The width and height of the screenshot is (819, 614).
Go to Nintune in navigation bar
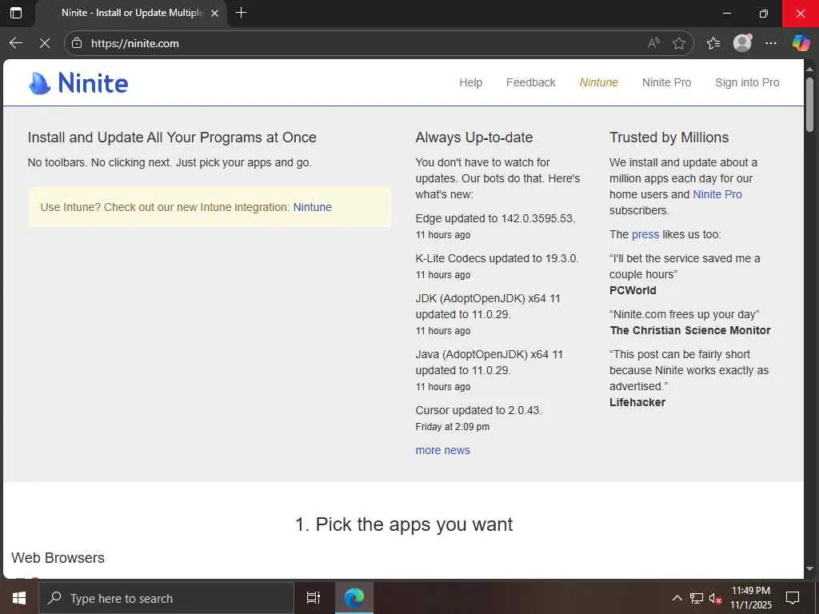(x=598, y=82)
